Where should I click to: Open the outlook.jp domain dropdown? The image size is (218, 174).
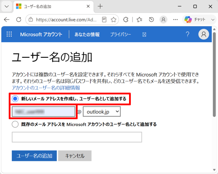(102, 111)
